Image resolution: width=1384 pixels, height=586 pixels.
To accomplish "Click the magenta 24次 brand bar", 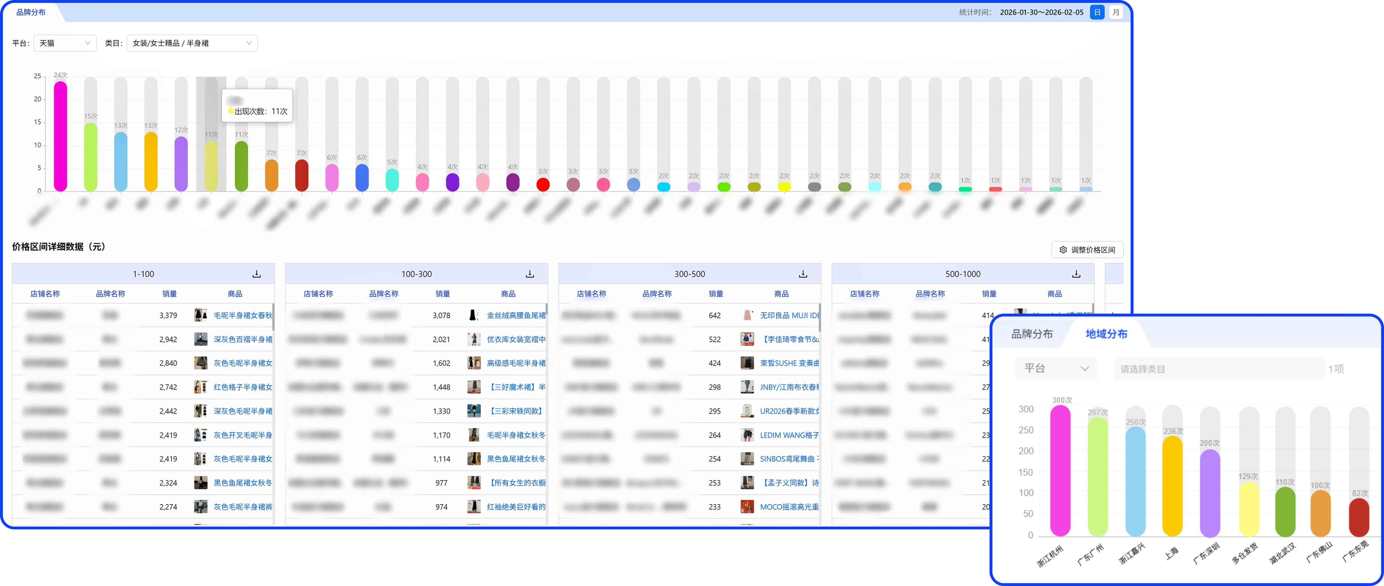I will click(x=61, y=137).
